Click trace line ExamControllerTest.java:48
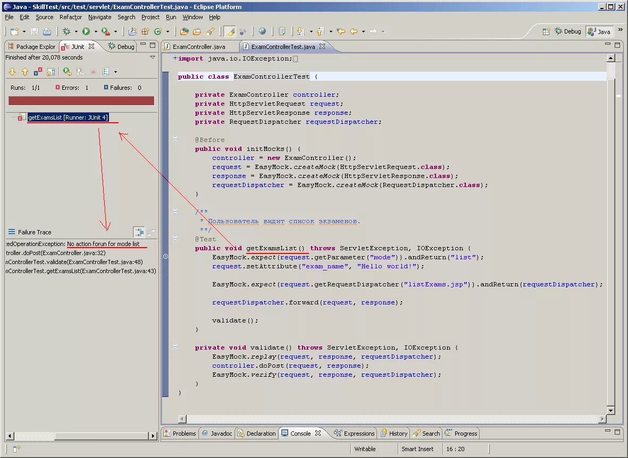The image size is (628, 458). [x=74, y=262]
